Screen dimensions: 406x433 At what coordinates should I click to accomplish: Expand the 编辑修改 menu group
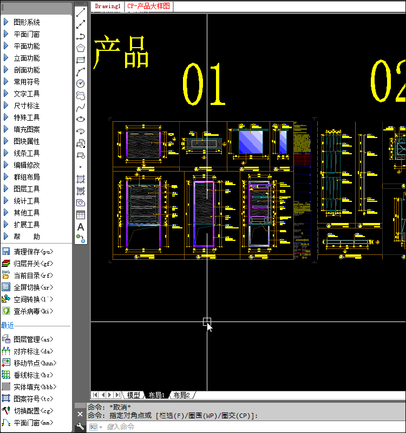[22, 165]
